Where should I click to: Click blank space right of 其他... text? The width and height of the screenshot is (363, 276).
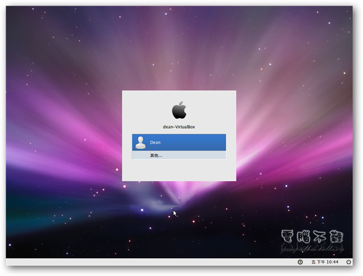pos(196,155)
